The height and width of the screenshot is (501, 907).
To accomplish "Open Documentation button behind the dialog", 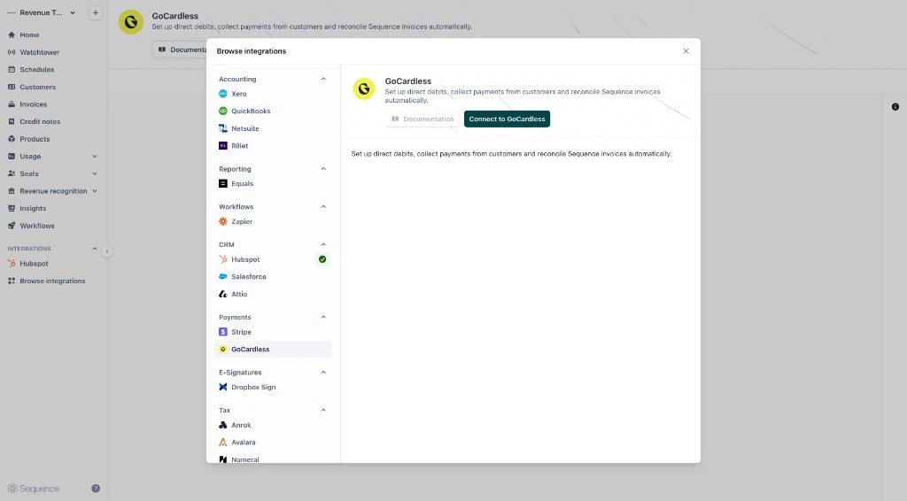I will [180, 50].
